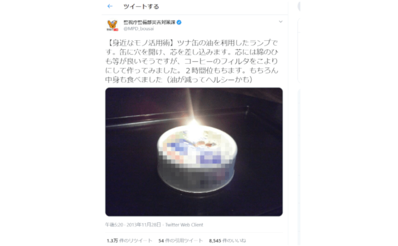The height and width of the screenshot is (246, 398).
Task: Open the 警視庁警備部災害対策課 account name
Action: pos(149,22)
